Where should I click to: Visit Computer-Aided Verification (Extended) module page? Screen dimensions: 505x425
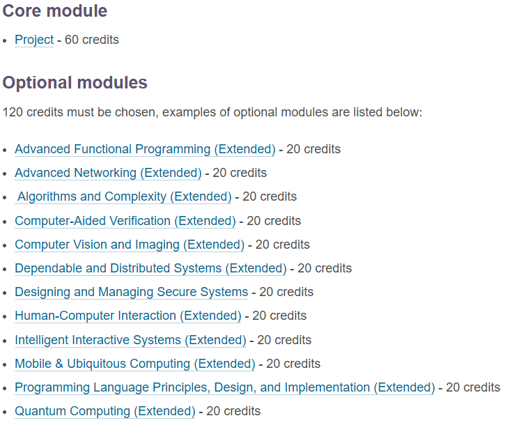pyautogui.click(x=125, y=221)
